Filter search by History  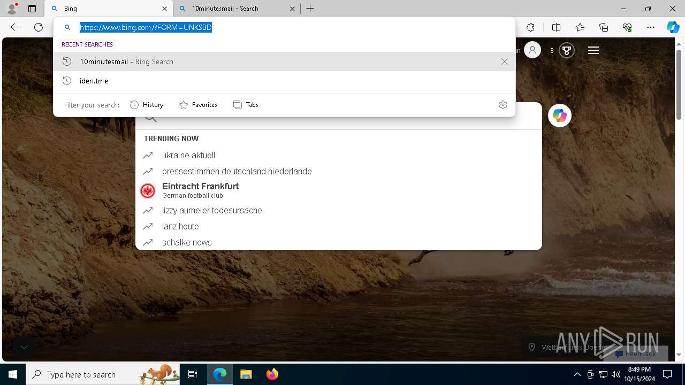tap(147, 105)
